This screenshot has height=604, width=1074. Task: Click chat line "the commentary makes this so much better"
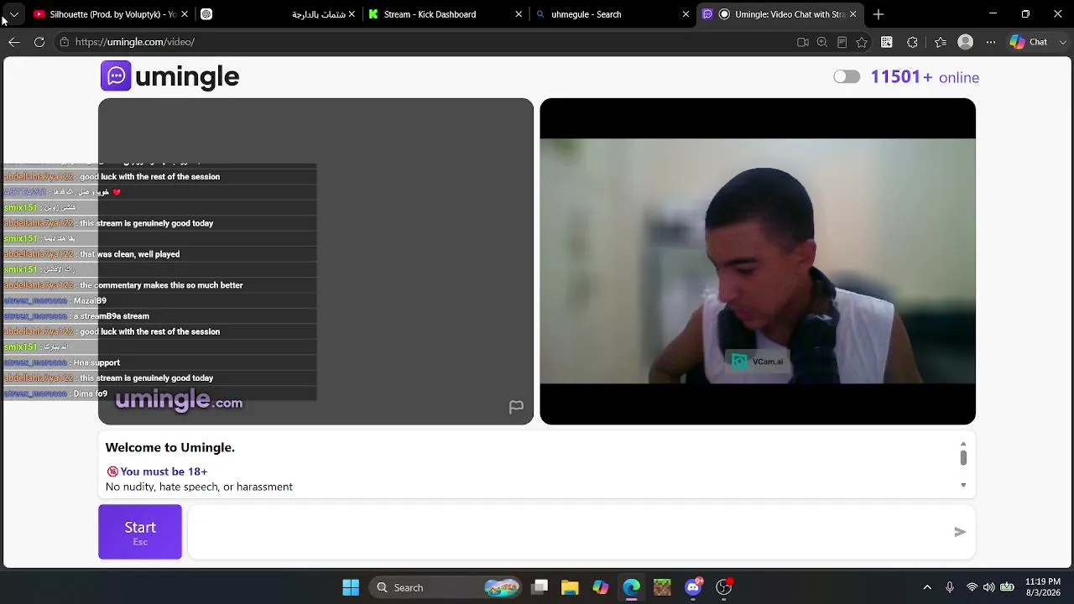coord(161,285)
